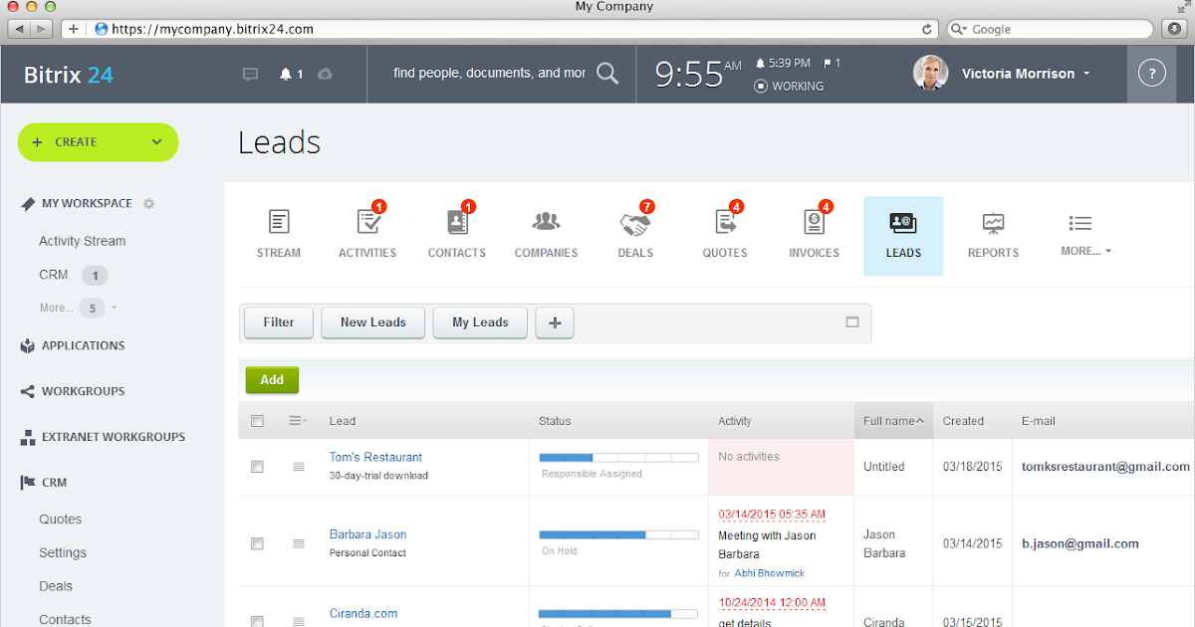Click the Google search field in browser
The height and width of the screenshot is (627, 1195).
click(x=1050, y=29)
